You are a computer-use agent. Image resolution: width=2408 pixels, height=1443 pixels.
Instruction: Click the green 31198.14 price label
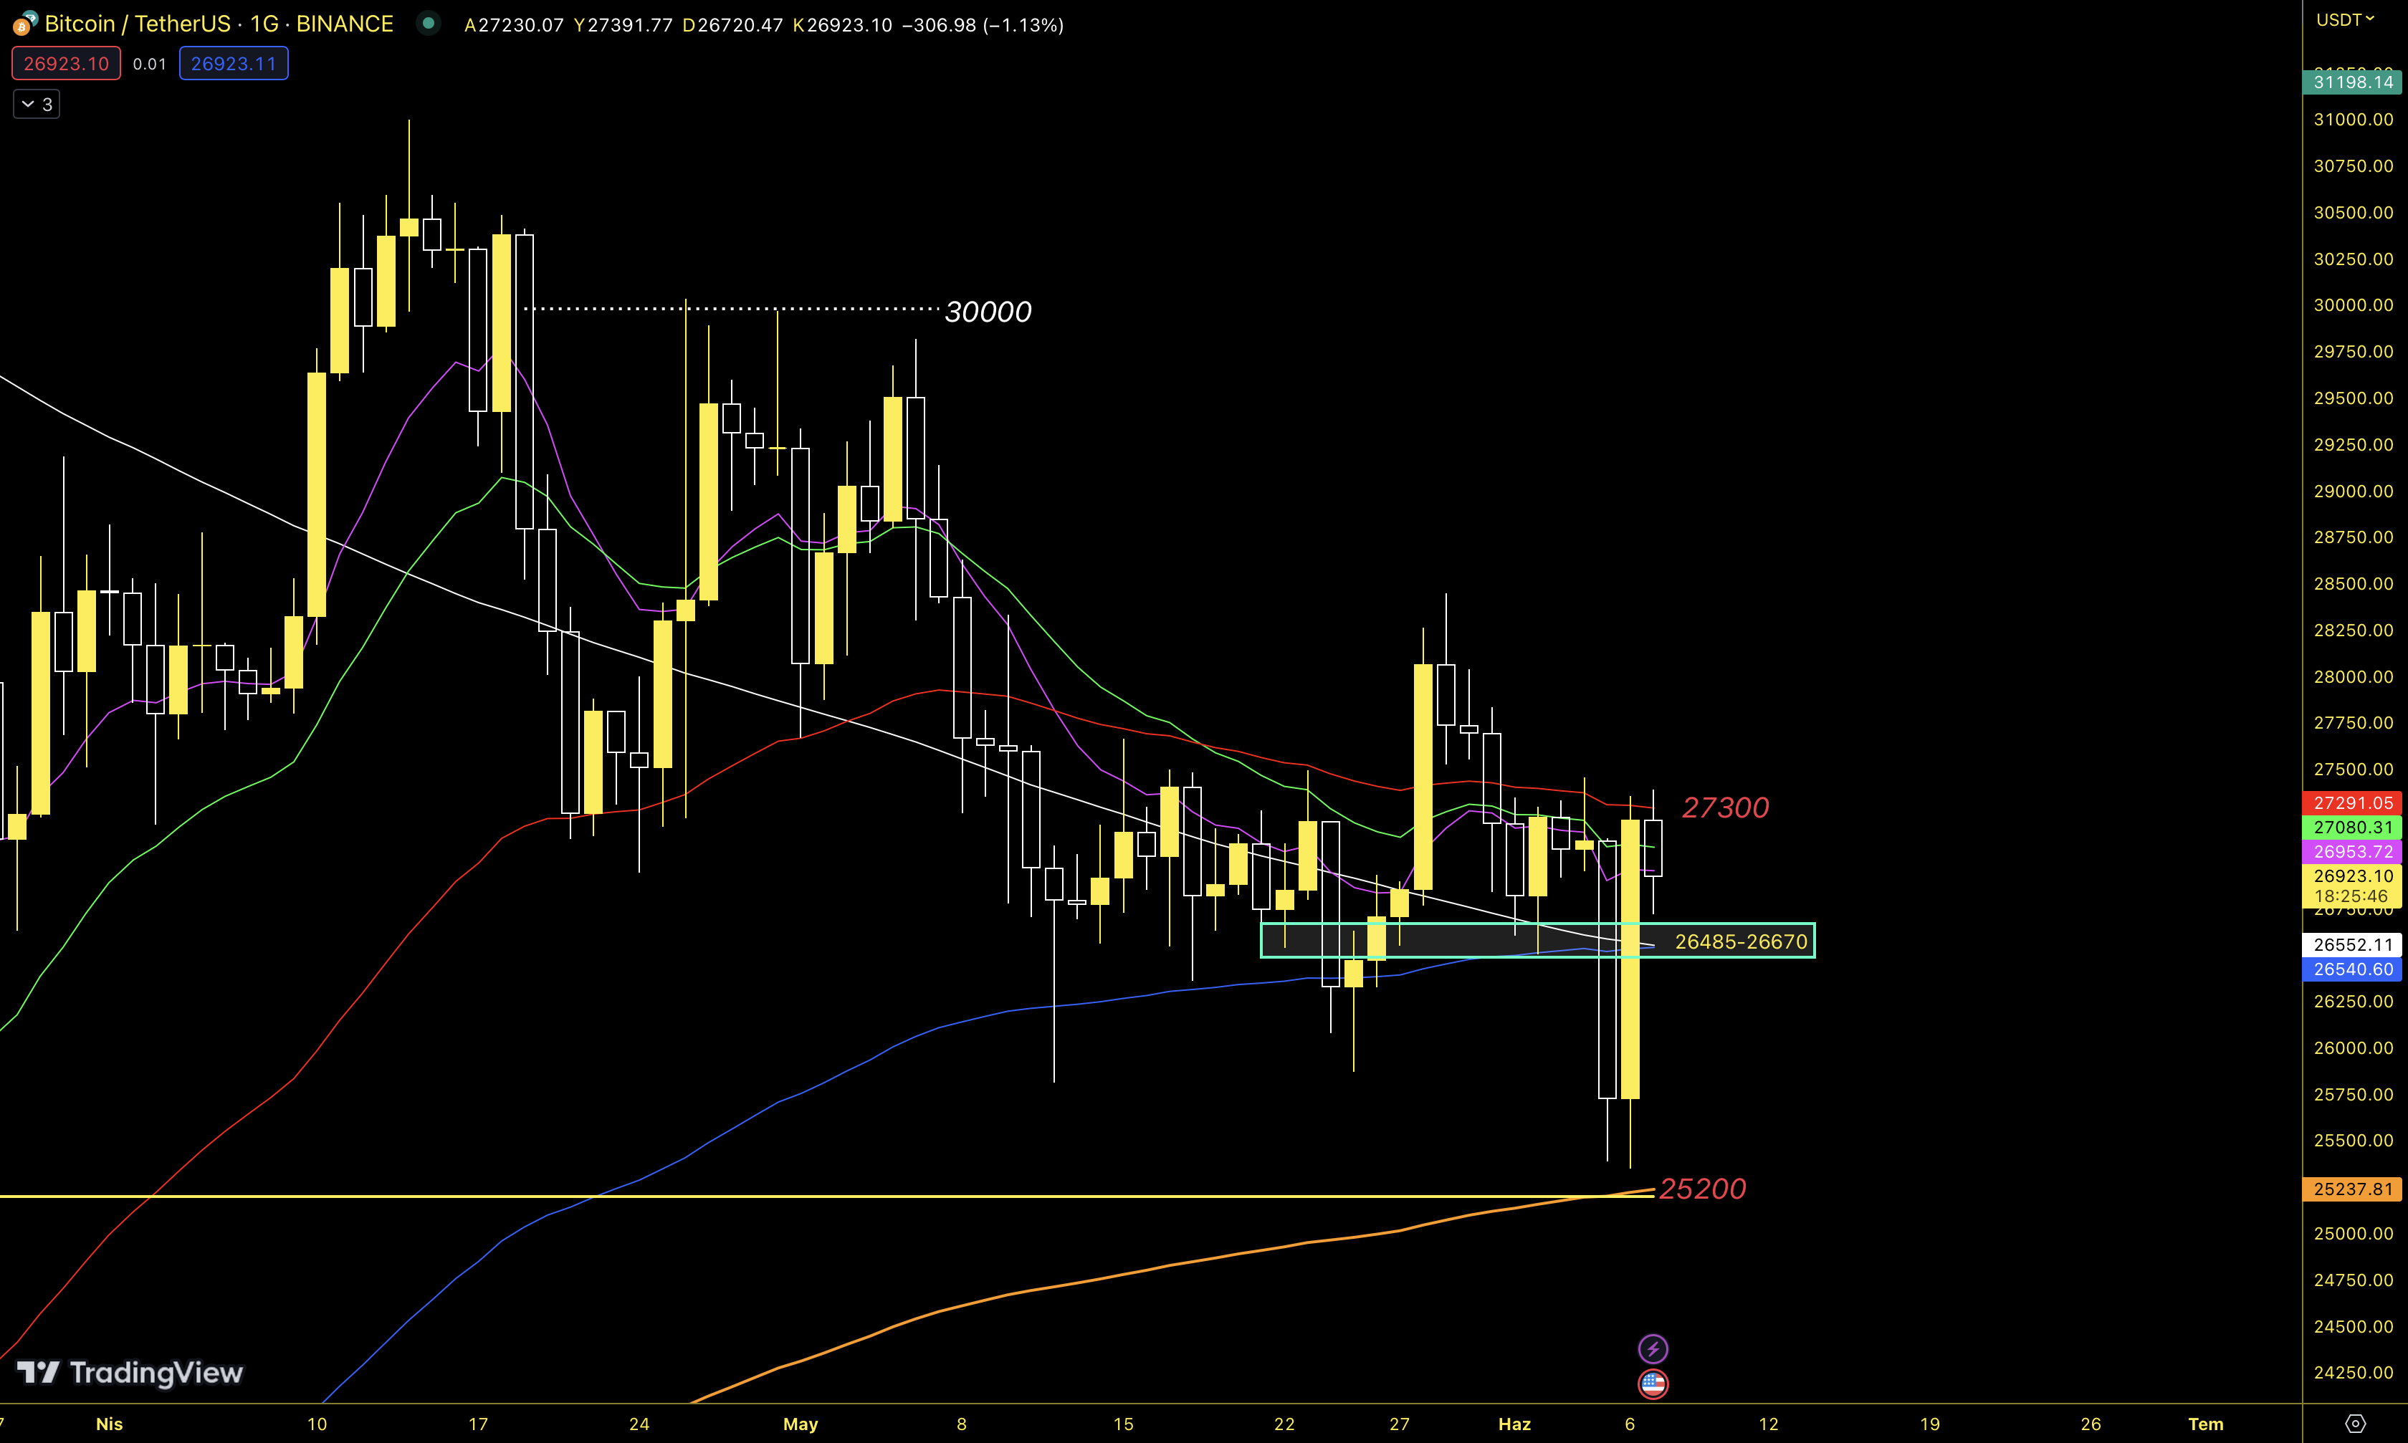click(x=2353, y=82)
